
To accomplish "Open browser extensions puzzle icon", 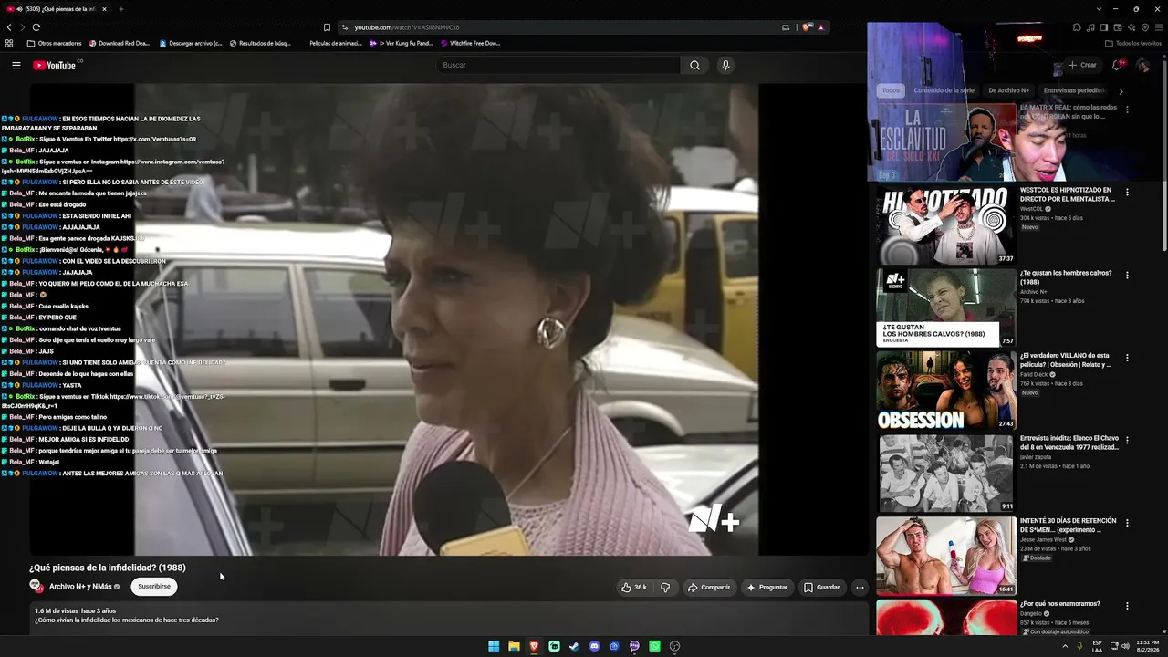I will (1076, 27).
